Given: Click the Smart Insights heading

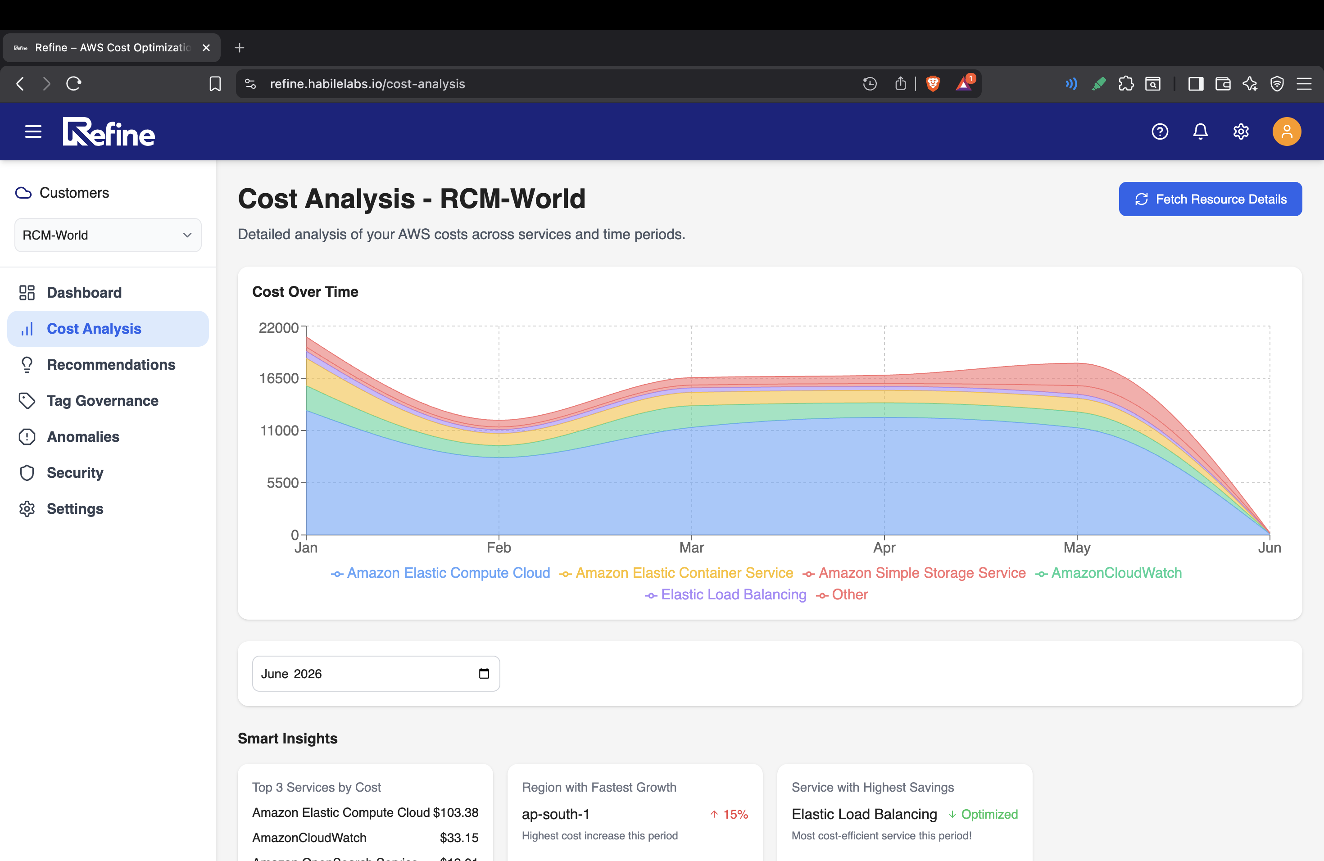Looking at the screenshot, I should 288,738.
